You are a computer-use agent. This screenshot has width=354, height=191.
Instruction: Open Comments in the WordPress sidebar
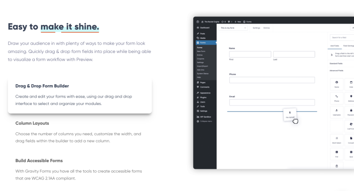(x=203, y=87)
